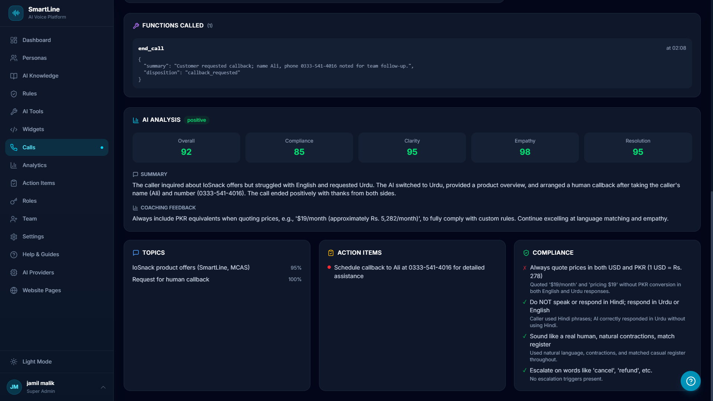The image size is (713, 401).
Task: Navigate to AI Providers
Action: [38, 272]
